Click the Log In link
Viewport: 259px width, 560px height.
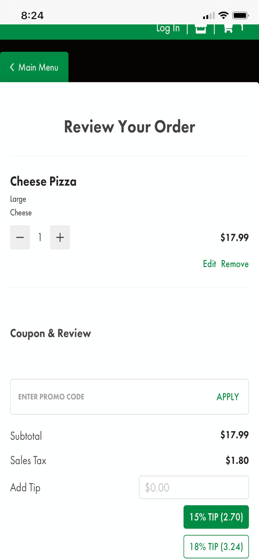[x=168, y=29]
